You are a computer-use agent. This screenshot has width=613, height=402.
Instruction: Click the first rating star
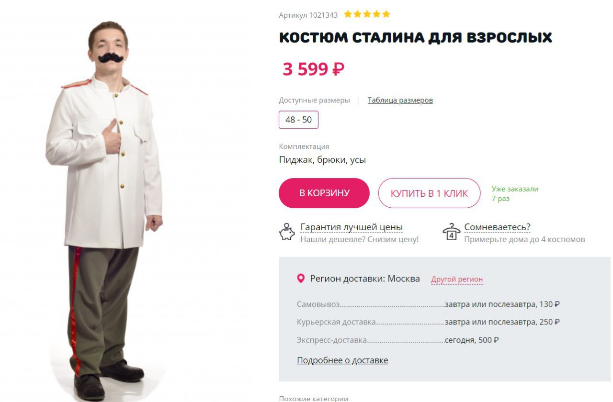point(348,14)
